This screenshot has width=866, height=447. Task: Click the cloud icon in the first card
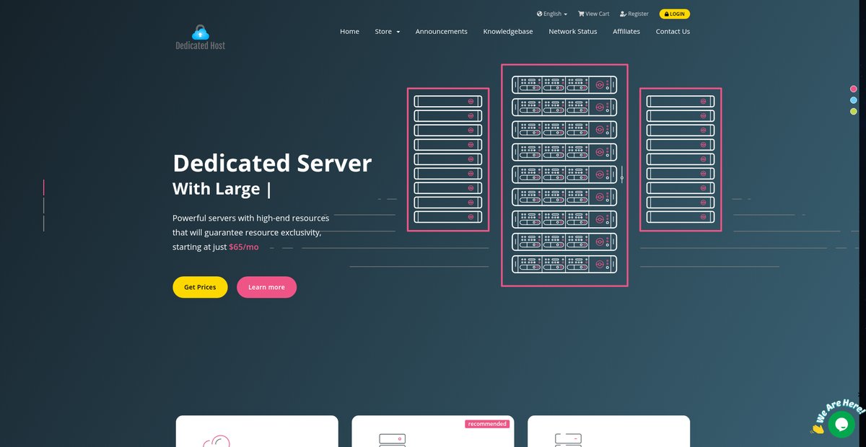216,441
